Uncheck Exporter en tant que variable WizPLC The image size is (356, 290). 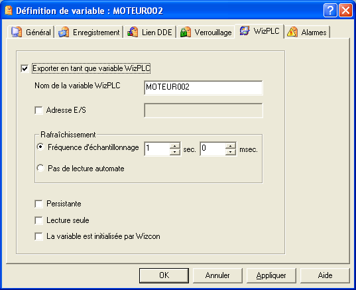(x=25, y=68)
